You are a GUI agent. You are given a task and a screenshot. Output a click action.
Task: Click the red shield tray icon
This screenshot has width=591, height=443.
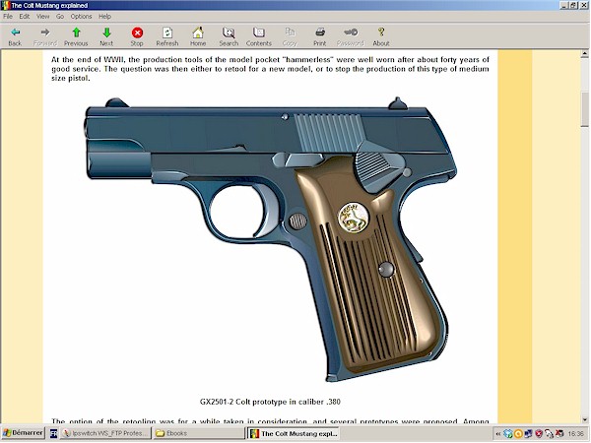[x=539, y=433]
